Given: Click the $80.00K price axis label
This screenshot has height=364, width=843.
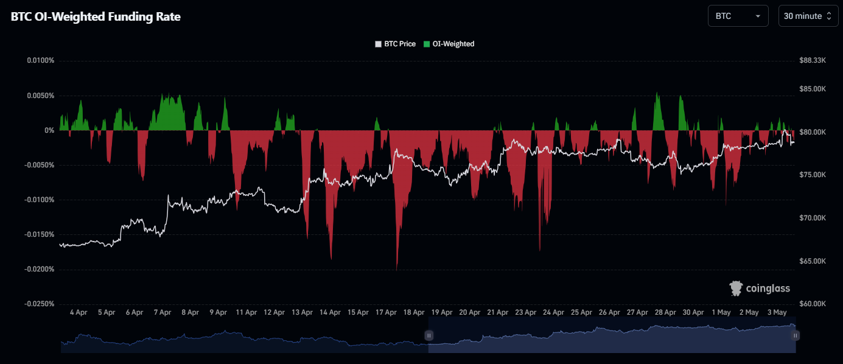Looking at the screenshot, I should (813, 132).
